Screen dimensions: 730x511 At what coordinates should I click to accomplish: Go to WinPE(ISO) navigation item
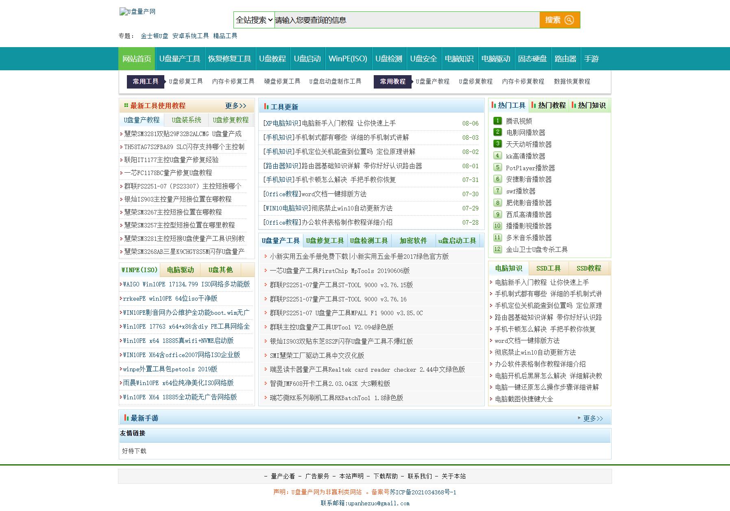(348, 59)
